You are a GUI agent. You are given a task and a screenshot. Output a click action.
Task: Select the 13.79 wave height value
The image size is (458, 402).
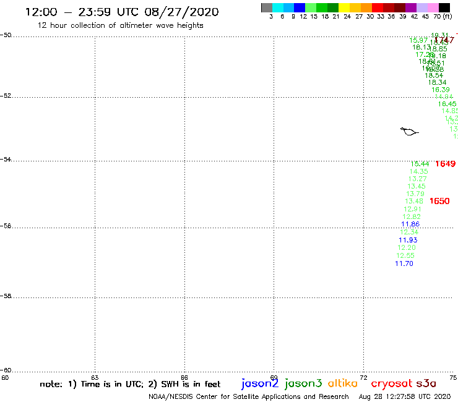[415, 194]
